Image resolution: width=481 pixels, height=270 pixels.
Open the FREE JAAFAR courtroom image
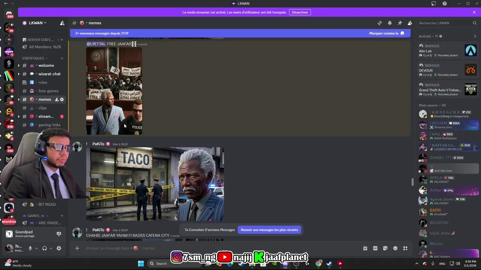[114, 91]
